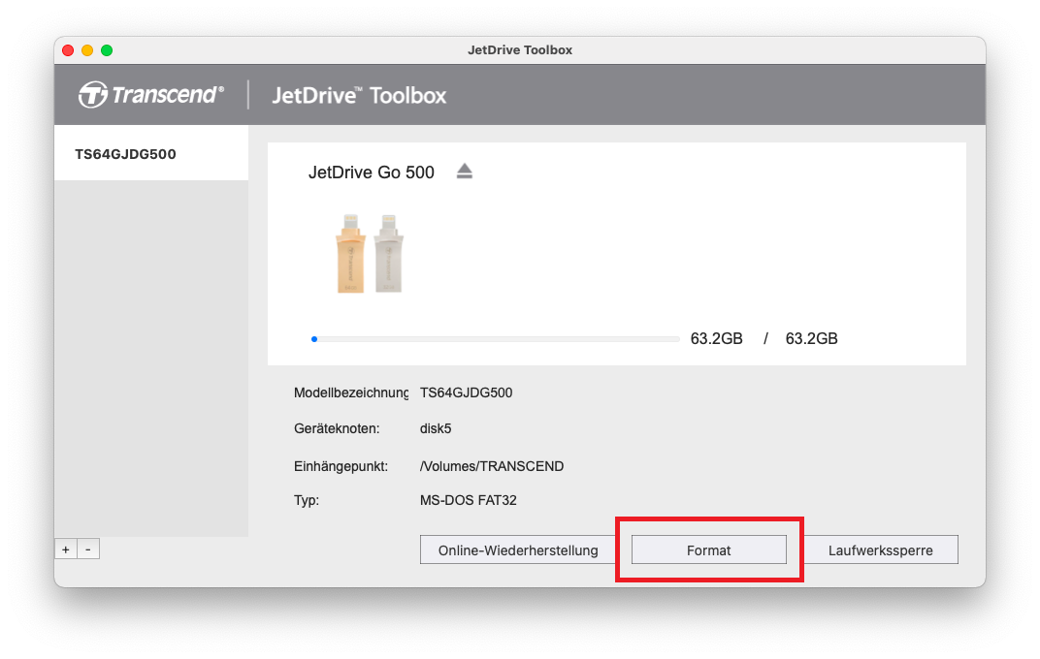Select mount point /Volumes/TRANSCEND
Screen dimensions: 1040x659
pos(492,466)
